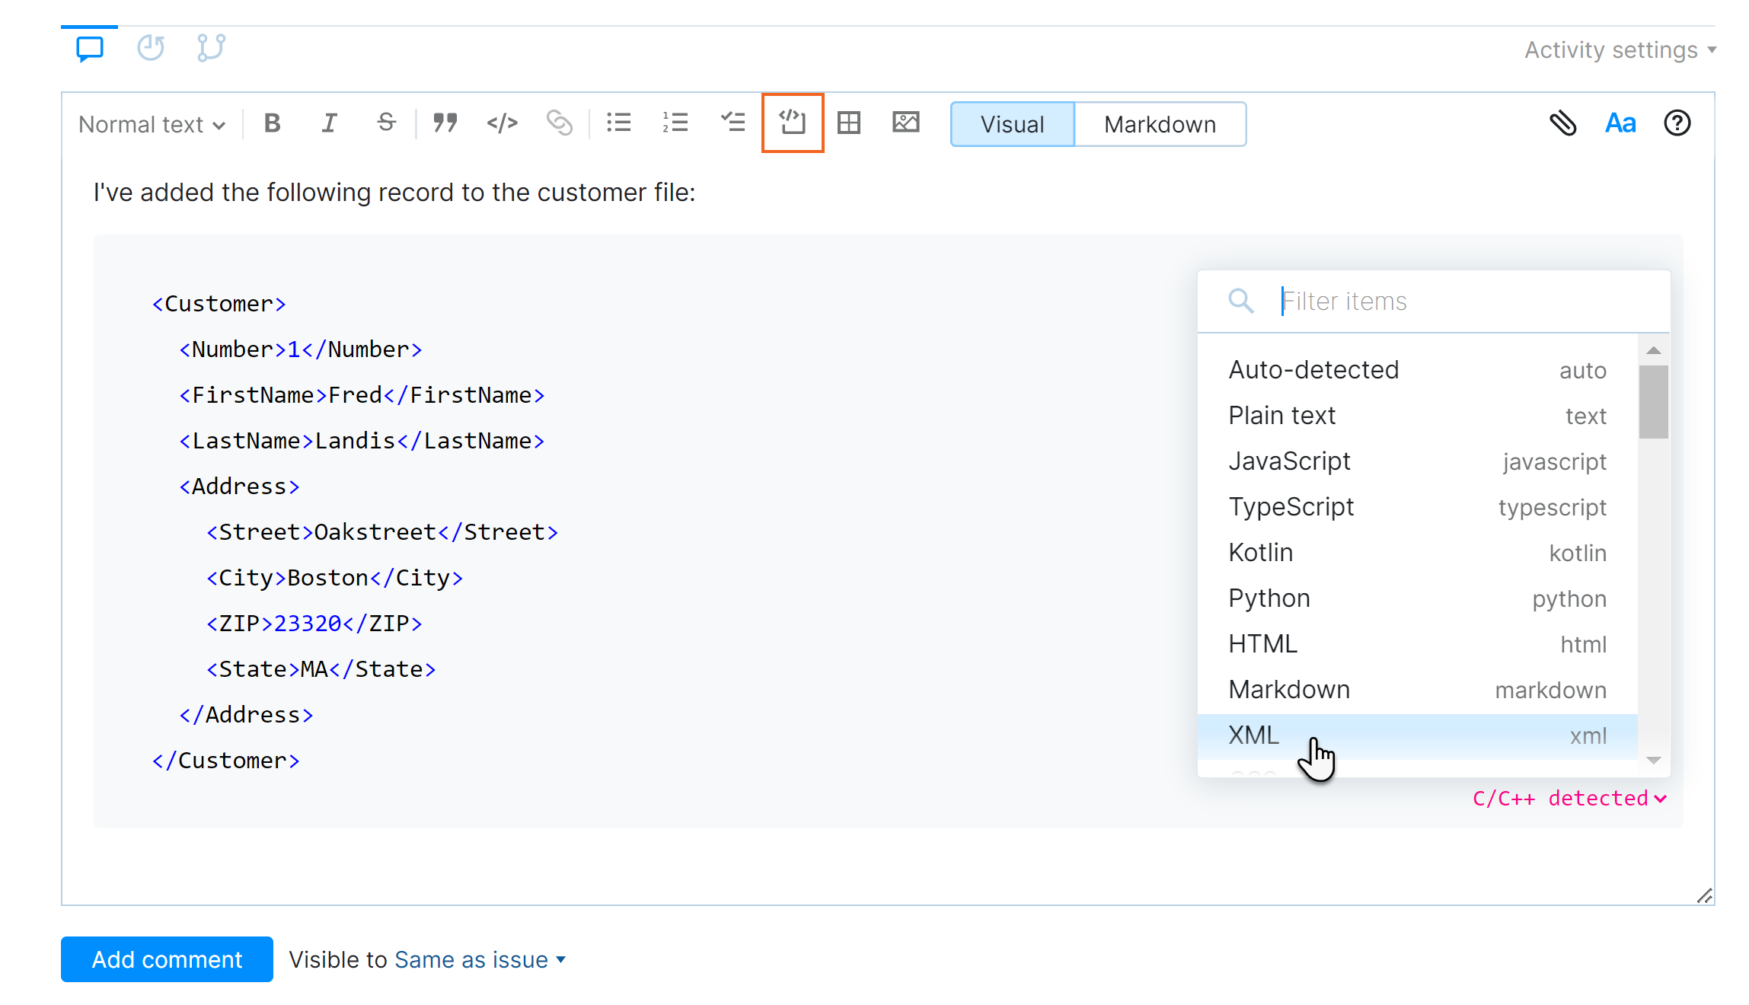Switch to the Comments tab
This screenshot has height=1005, width=1749.
click(x=88, y=47)
